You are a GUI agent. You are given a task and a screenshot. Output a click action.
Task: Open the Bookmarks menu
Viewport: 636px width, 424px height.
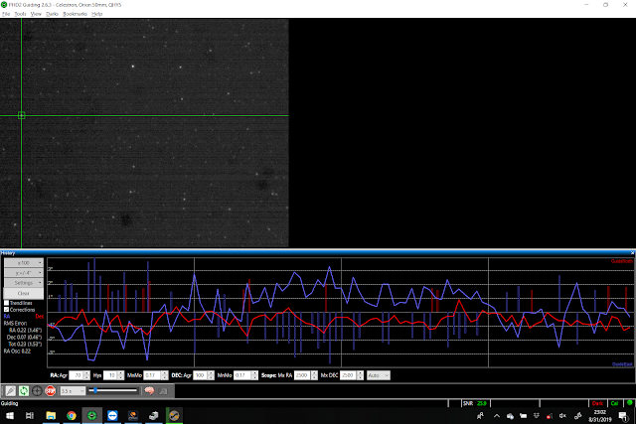76,14
